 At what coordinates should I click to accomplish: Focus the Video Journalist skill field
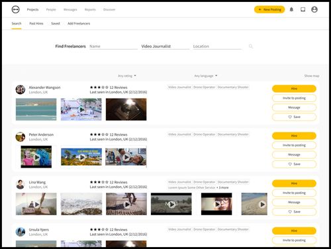pyautogui.click(x=165, y=46)
